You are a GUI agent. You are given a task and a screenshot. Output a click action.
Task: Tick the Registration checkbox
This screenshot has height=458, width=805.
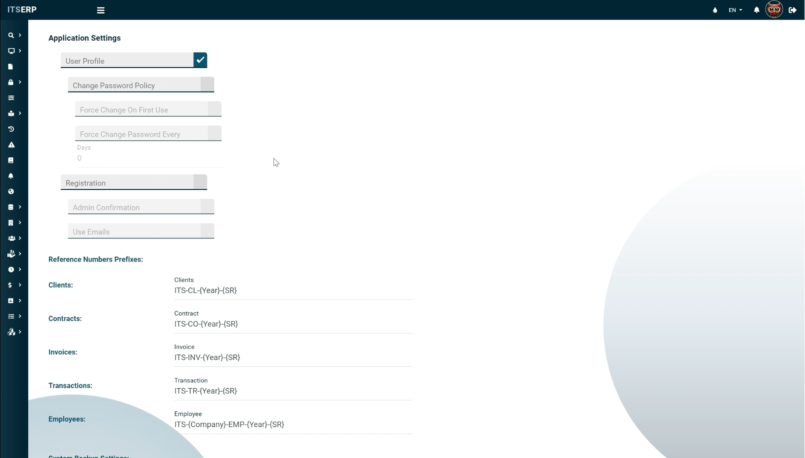pos(200,182)
